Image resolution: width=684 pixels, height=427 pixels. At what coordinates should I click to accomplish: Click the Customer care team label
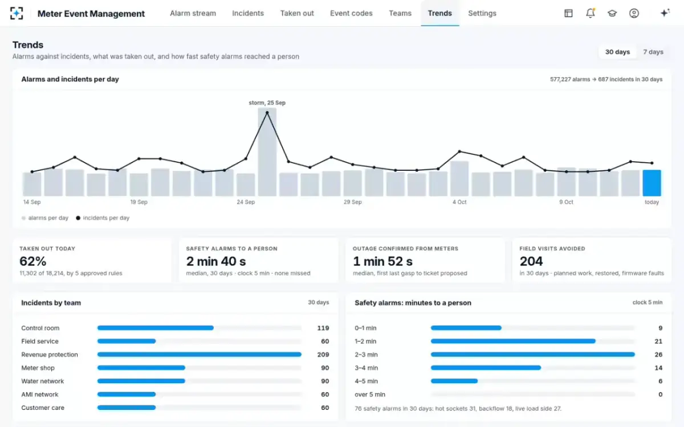pos(43,408)
